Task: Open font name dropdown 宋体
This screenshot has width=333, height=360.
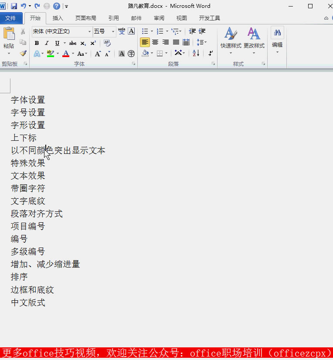Action: [89, 31]
